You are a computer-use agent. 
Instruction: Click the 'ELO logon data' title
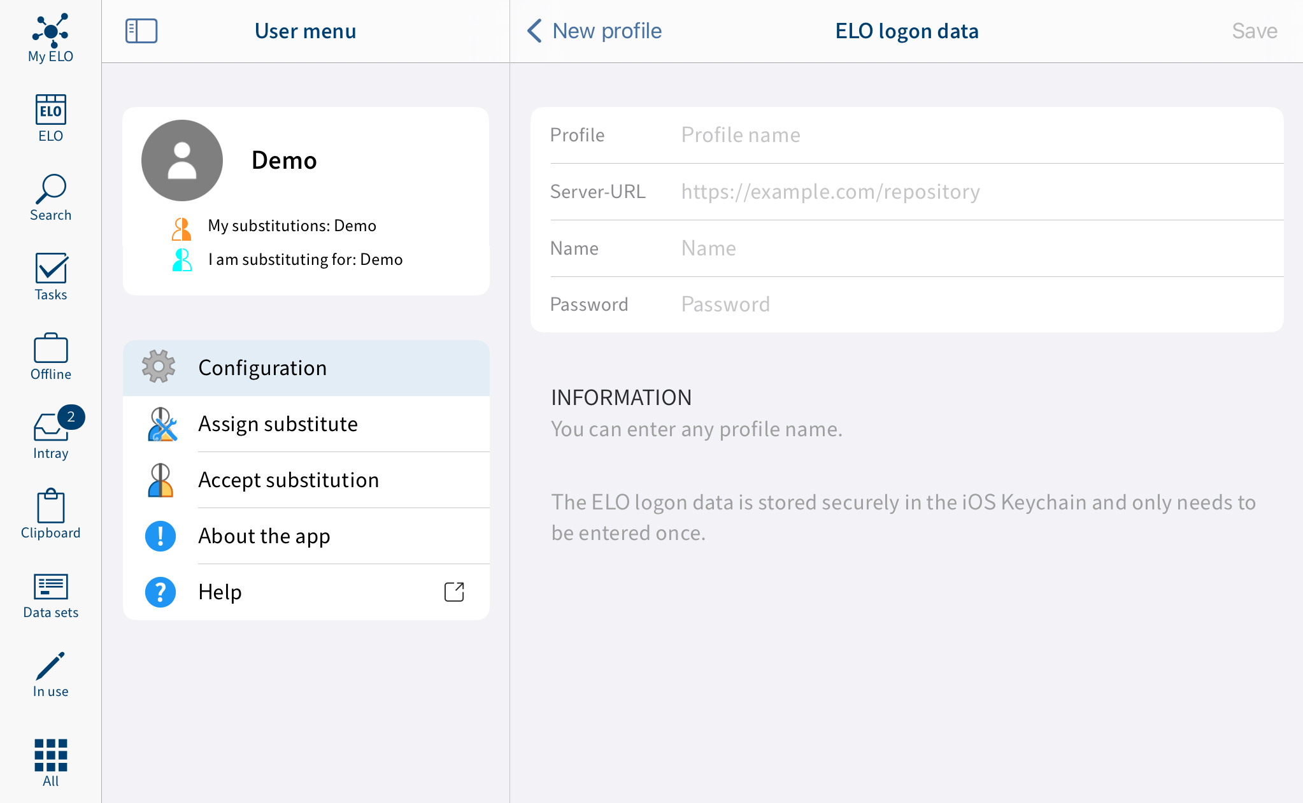(x=907, y=31)
